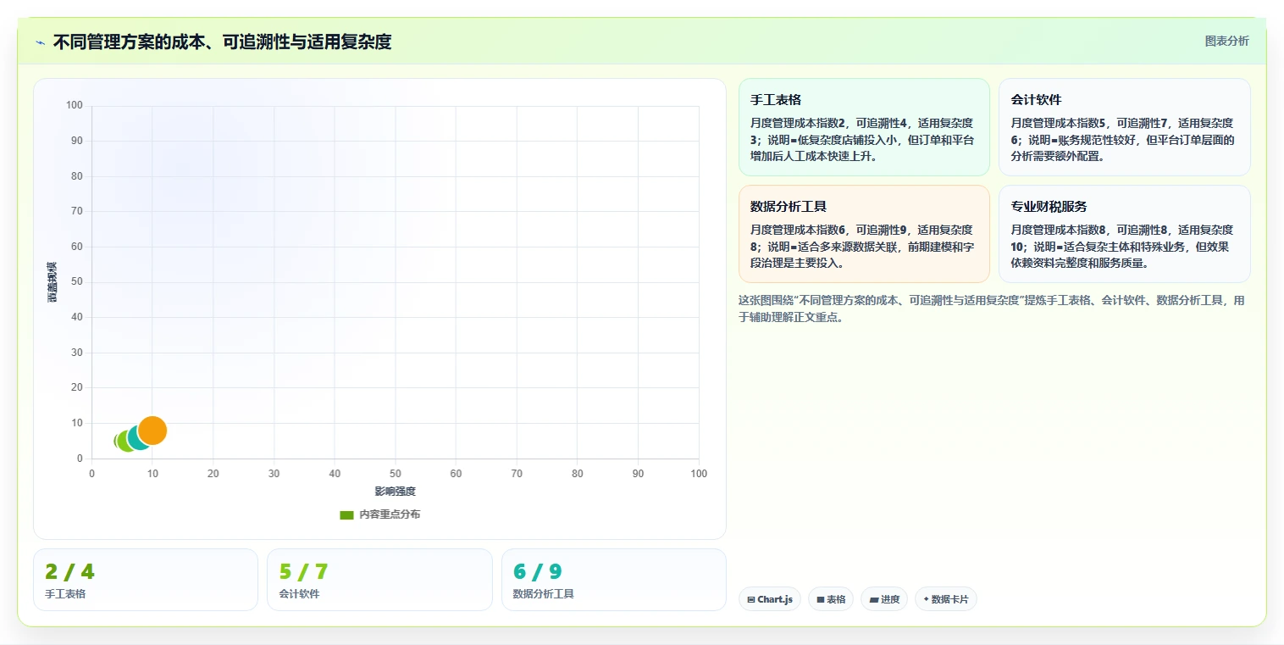Click the chart title 不同管理方案的成本
The height and width of the screenshot is (645, 1284).
coord(222,42)
